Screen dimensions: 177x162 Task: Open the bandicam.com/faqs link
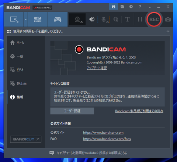point(107,139)
